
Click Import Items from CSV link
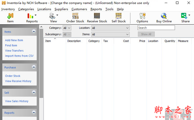(x=19, y=56)
